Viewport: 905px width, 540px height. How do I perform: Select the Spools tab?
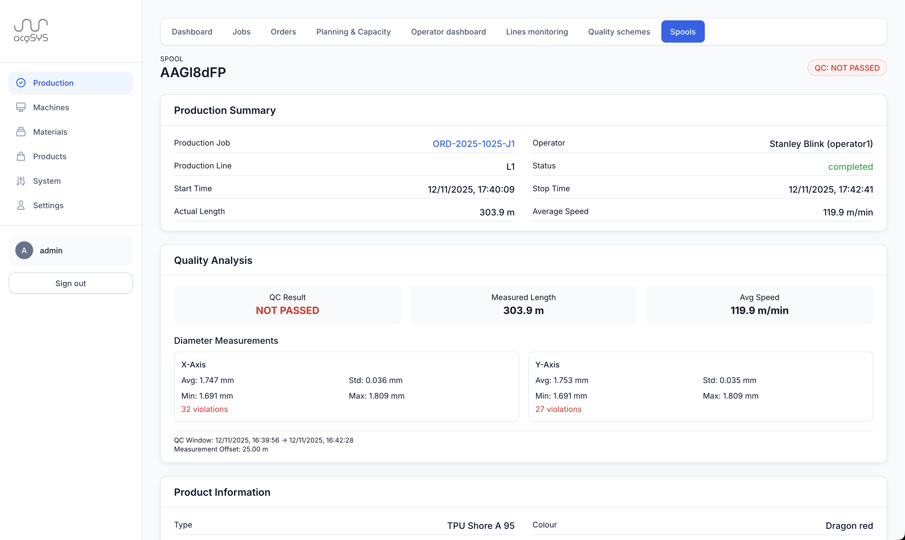[683, 32]
